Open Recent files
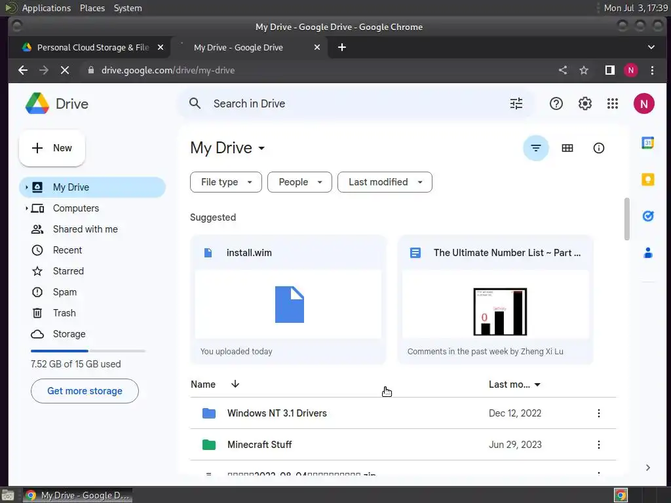Viewport: 671px width, 503px height. (67, 250)
